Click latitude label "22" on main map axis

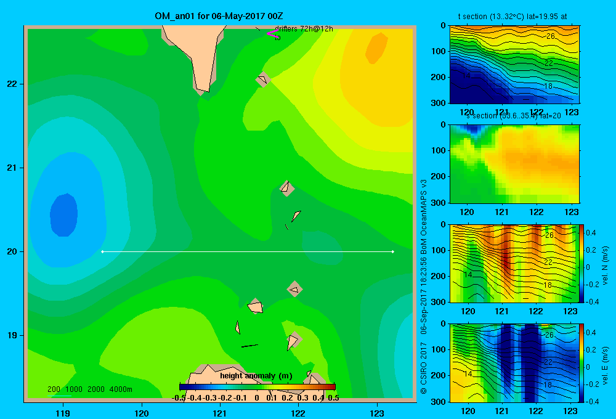[12, 84]
